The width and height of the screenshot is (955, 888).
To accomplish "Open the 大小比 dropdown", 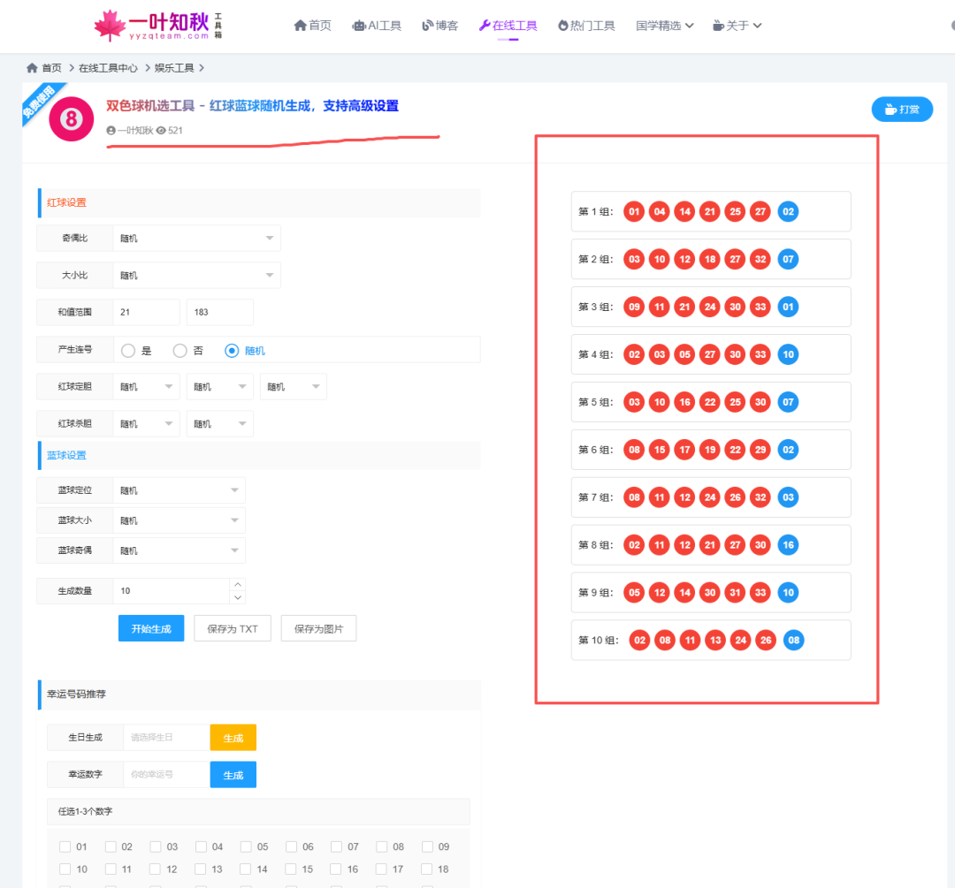I will point(196,275).
